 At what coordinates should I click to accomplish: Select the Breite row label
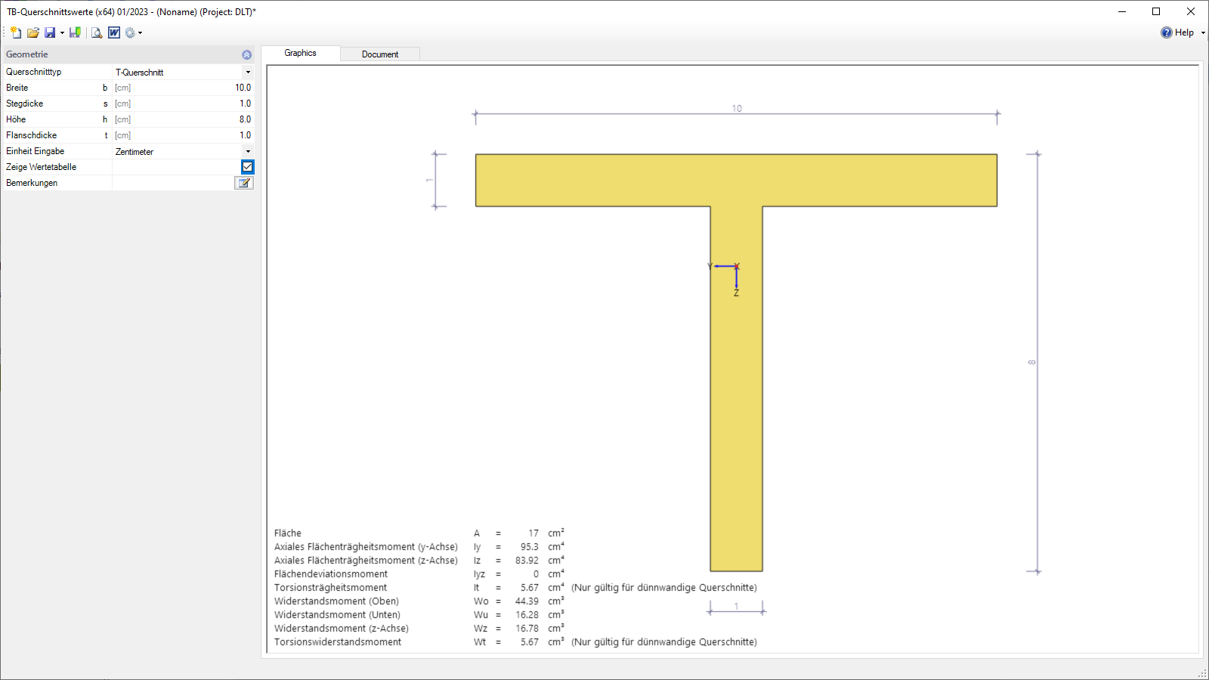(x=17, y=88)
